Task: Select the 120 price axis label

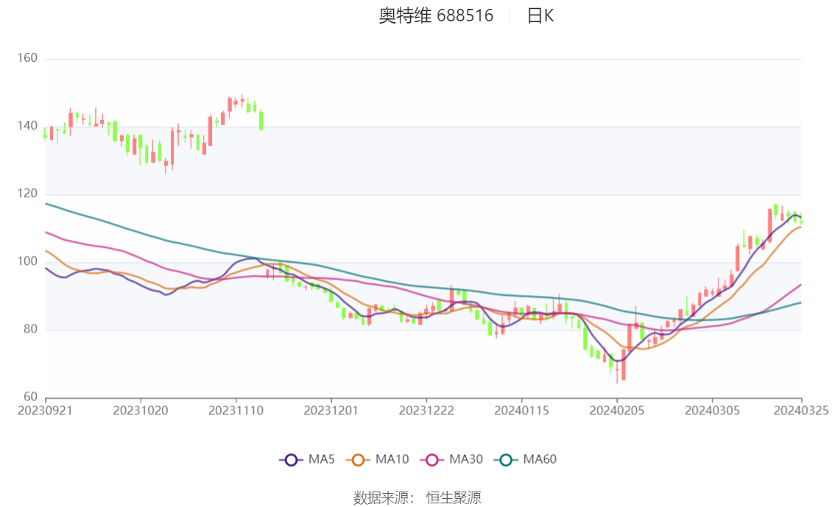Action: [27, 194]
